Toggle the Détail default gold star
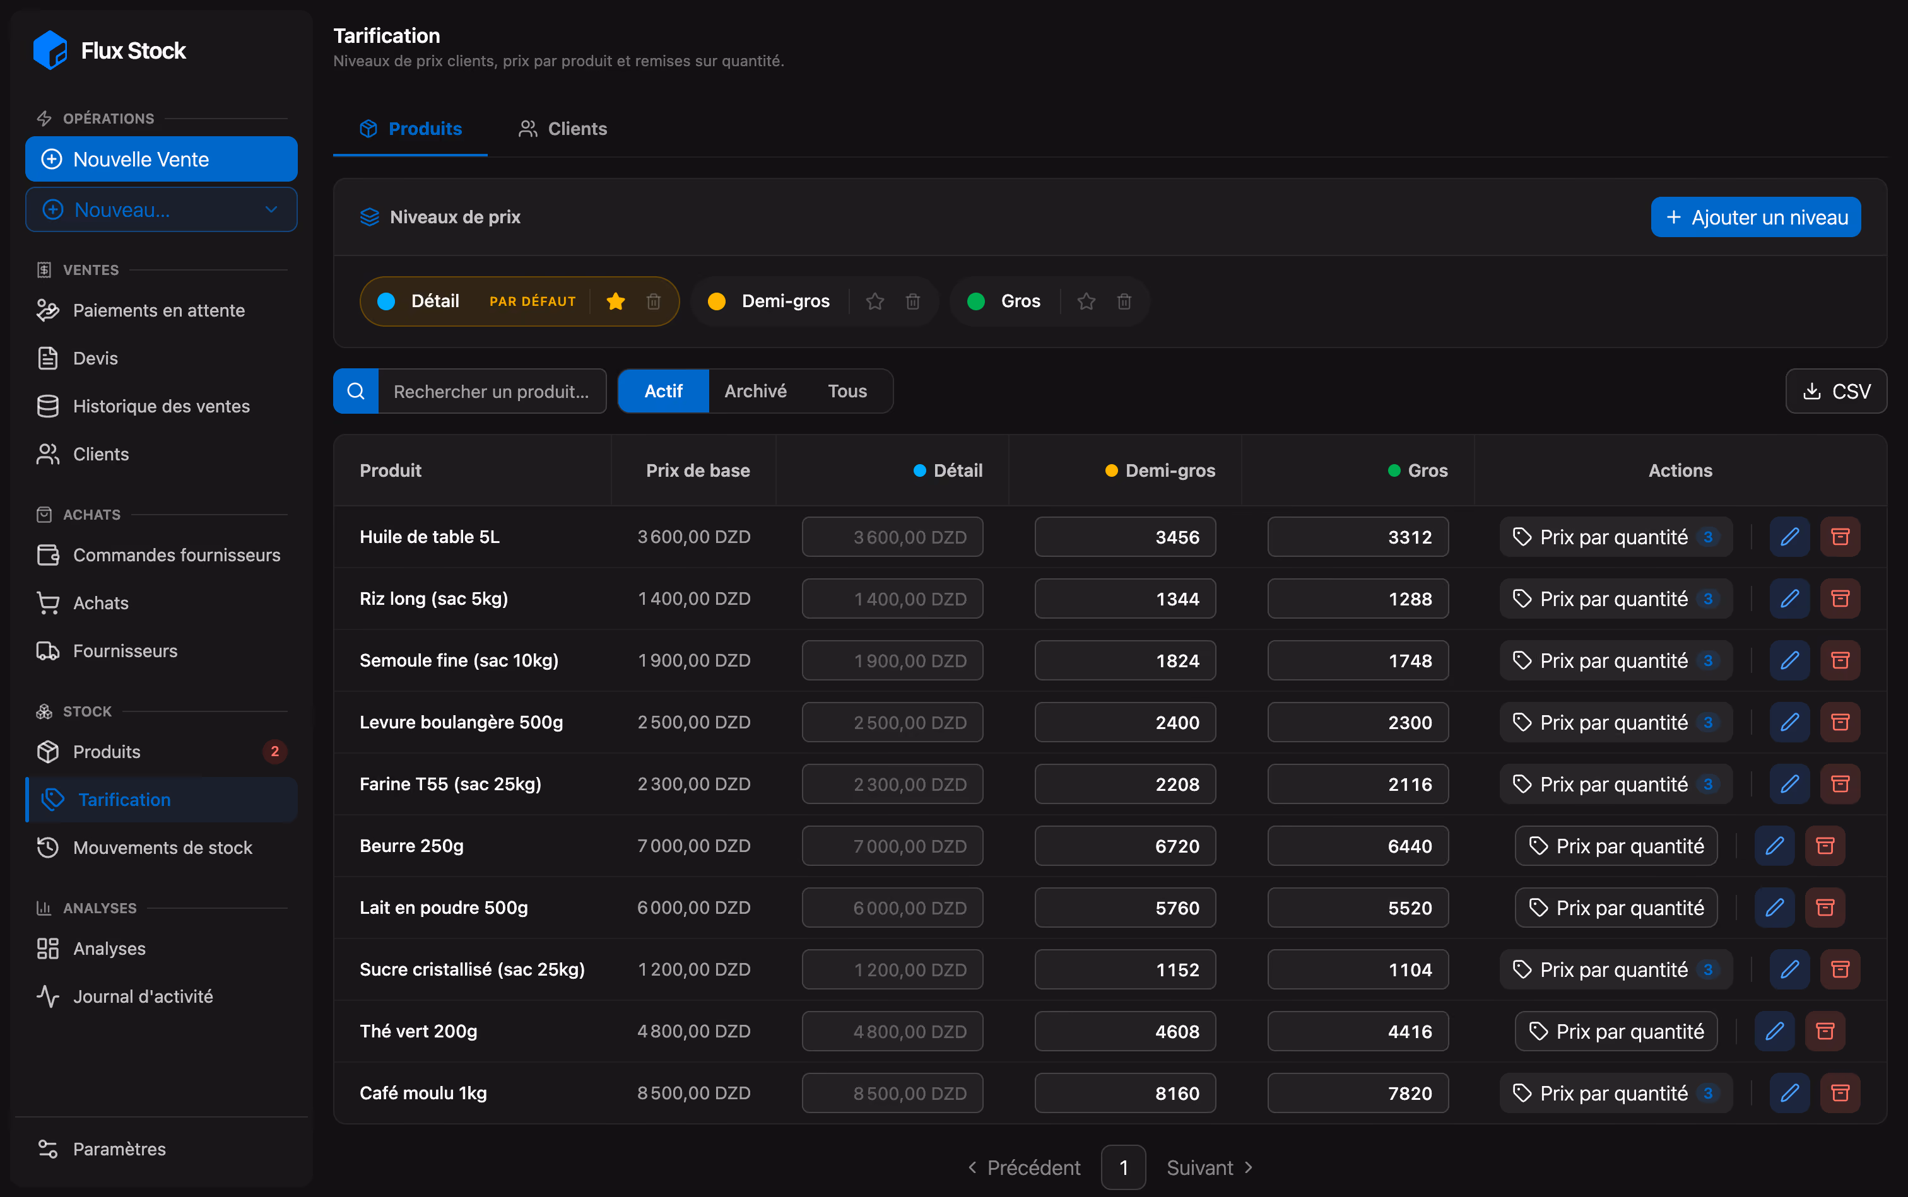This screenshot has height=1197, width=1908. click(x=615, y=301)
